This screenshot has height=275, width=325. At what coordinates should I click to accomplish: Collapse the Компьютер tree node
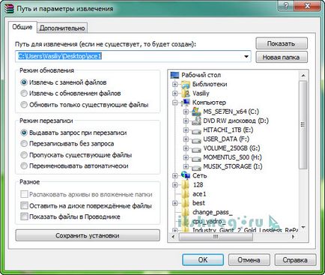(x=174, y=103)
